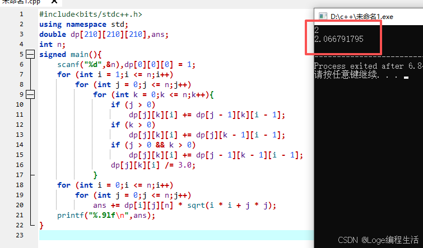Image resolution: width=423 pixels, height=248 pixels.
Task: Click the '请按任意键继续' console prompt
Action: click(x=347, y=74)
